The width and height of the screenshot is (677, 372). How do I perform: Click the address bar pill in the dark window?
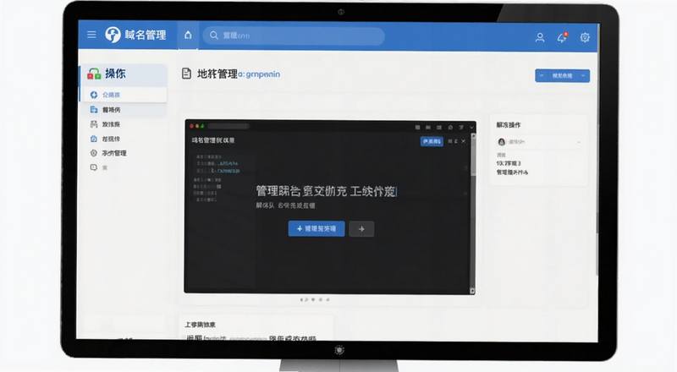(228, 127)
